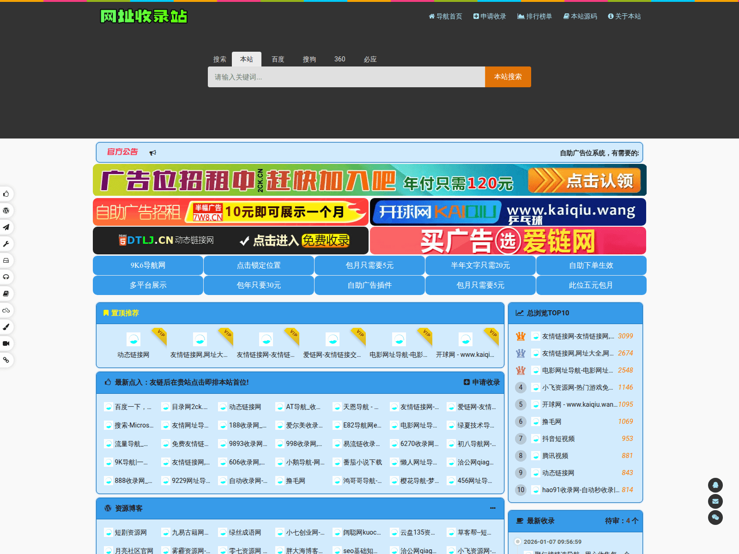Switch to the 百度 search tab
Image resolution: width=739 pixels, height=554 pixels.
278,59
